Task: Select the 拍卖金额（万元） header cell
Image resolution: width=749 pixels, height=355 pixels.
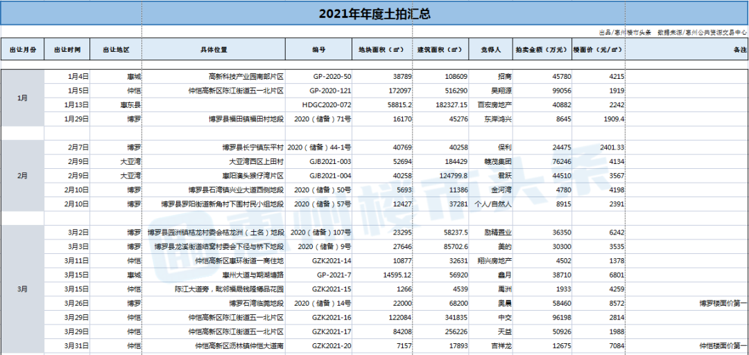Action: pyautogui.click(x=542, y=49)
